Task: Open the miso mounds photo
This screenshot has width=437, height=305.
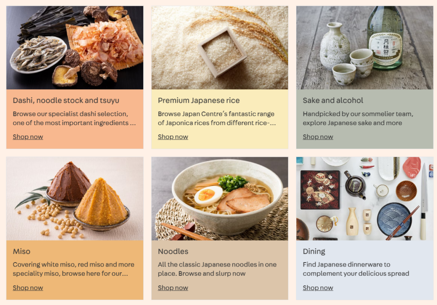Action: [x=75, y=198]
